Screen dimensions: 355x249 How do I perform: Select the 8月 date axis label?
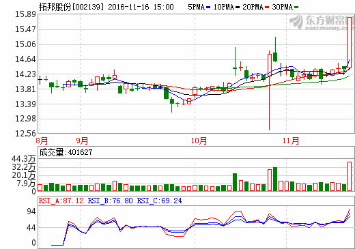tap(42, 141)
